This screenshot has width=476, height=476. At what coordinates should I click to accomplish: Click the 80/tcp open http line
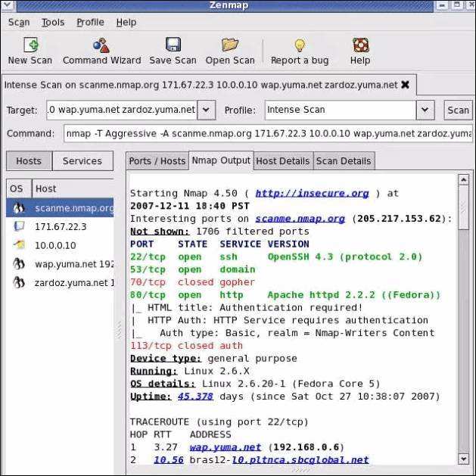click(x=285, y=295)
